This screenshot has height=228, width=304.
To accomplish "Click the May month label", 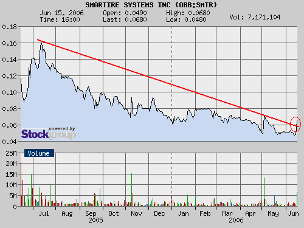I will pyautogui.click(x=273, y=213).
